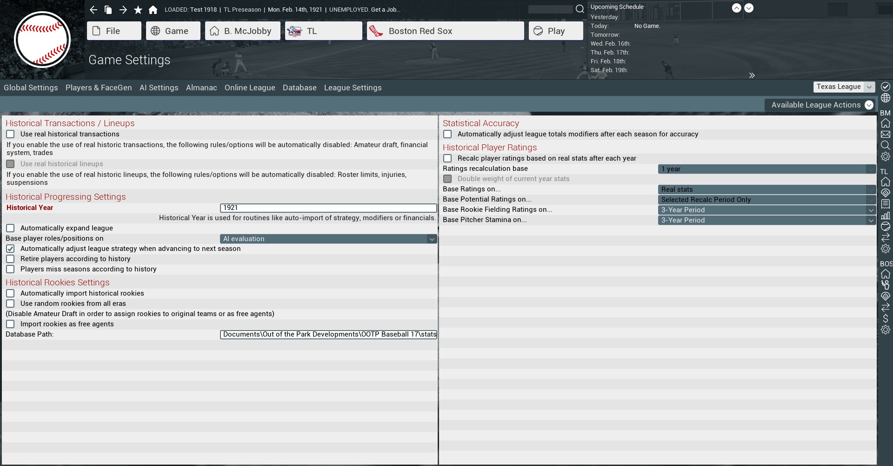Open the Texas League selector dropdown

(x=844, y=87)
